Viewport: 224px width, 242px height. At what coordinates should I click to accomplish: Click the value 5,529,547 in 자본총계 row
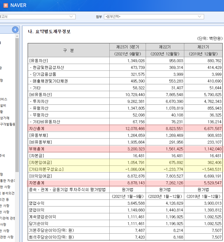tap(213, 183)
